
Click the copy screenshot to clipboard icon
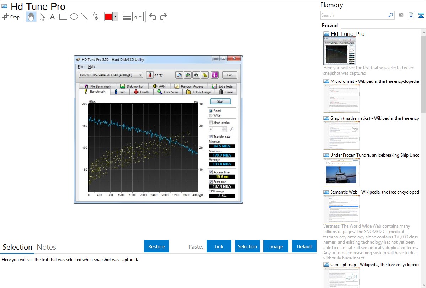coord(188,75)
